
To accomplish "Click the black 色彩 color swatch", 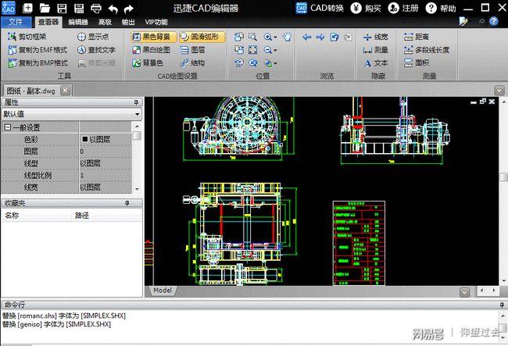I will coord(85,139).
